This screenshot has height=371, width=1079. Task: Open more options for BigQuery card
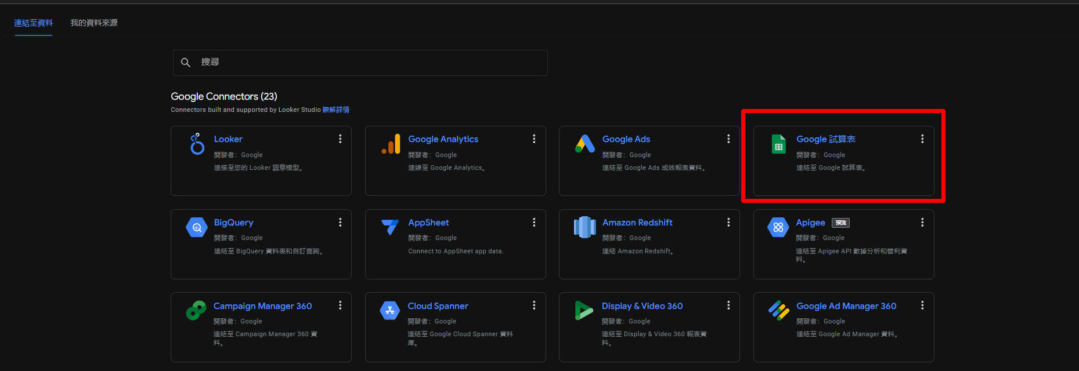click(340, 223)
